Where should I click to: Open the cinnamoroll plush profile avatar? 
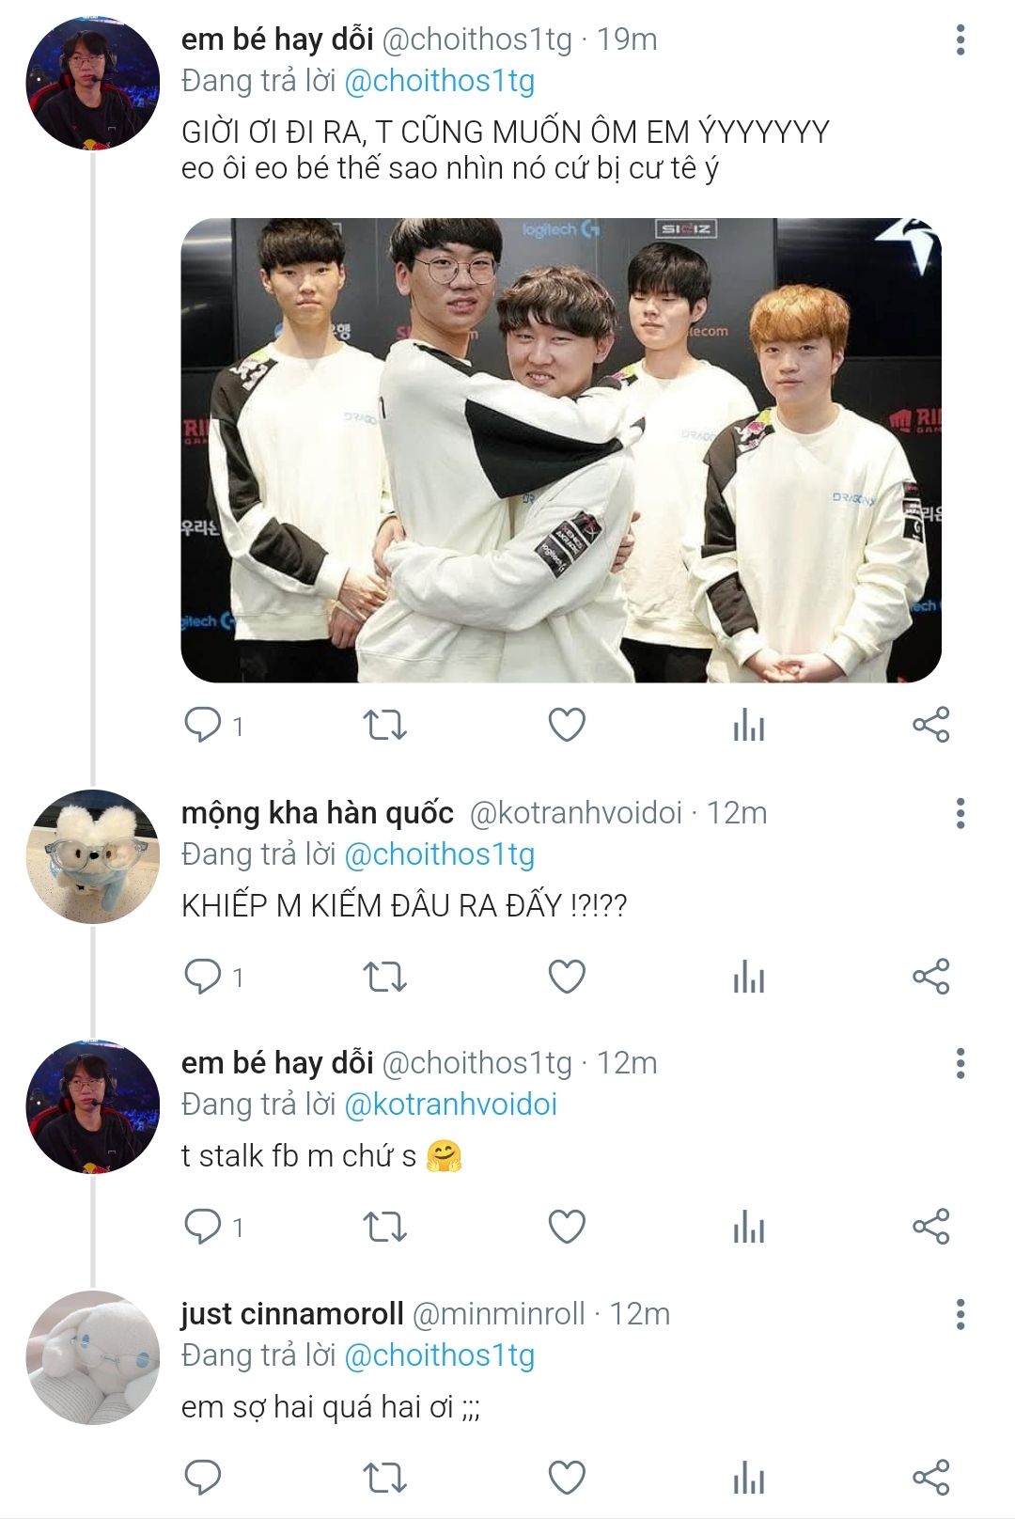tap(92, 1357)
